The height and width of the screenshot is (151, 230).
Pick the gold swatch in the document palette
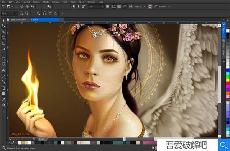point(23,143)
